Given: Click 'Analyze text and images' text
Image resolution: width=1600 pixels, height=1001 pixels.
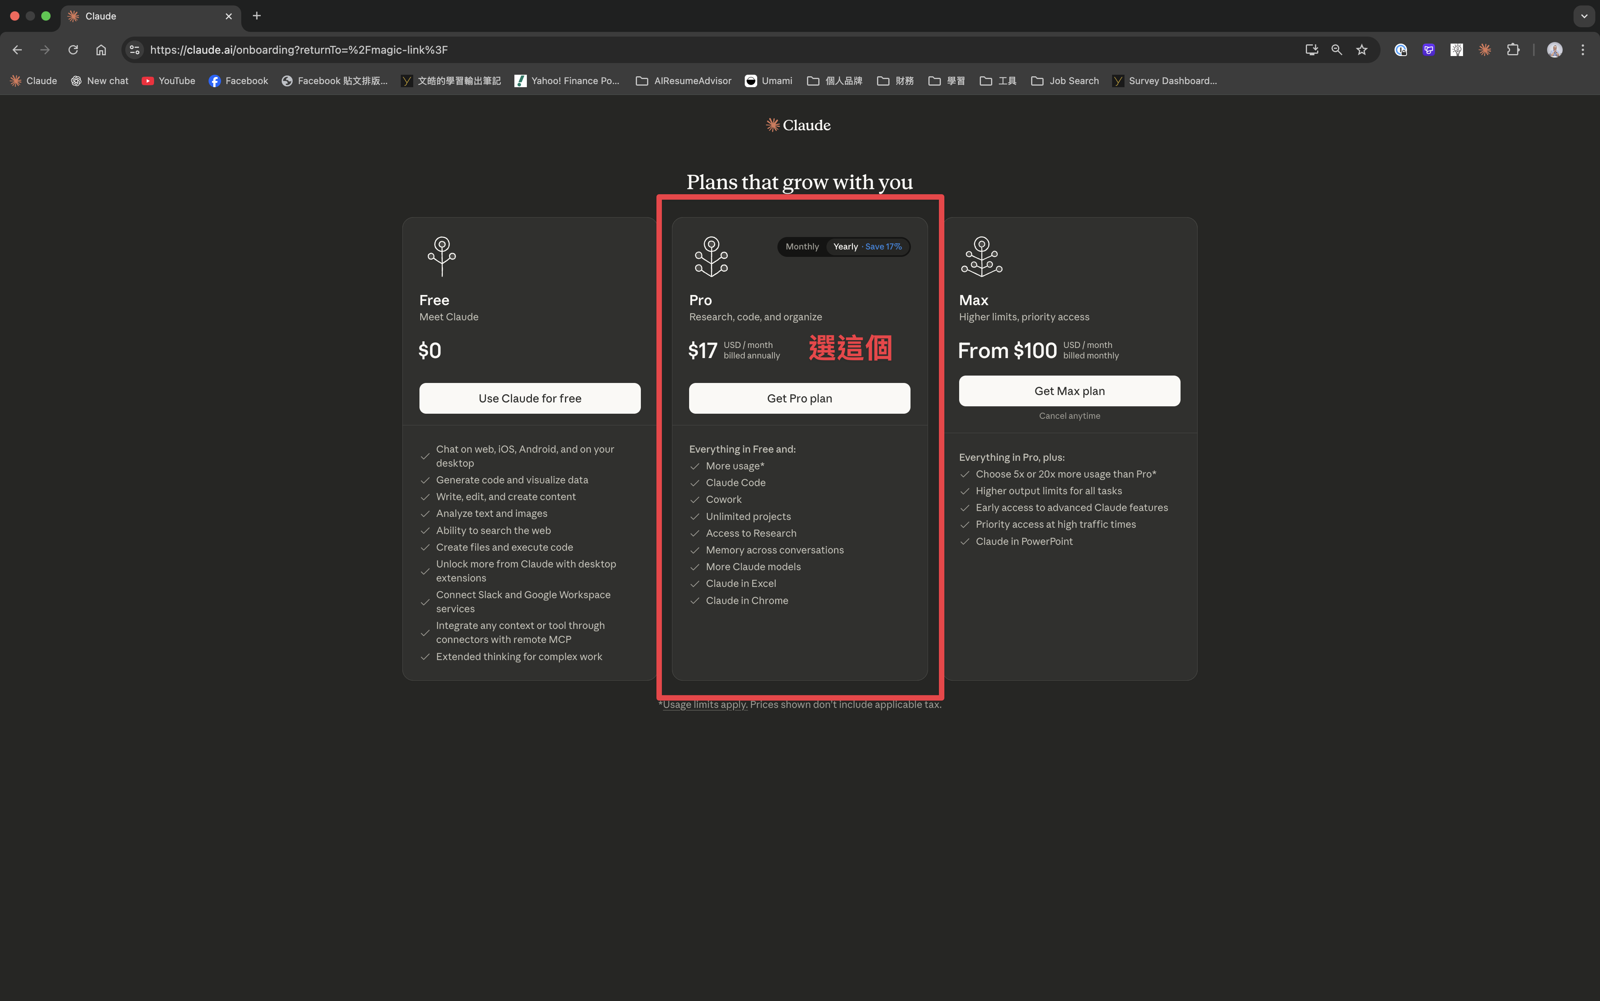Looking at the screenshot, I should point(492,513).
